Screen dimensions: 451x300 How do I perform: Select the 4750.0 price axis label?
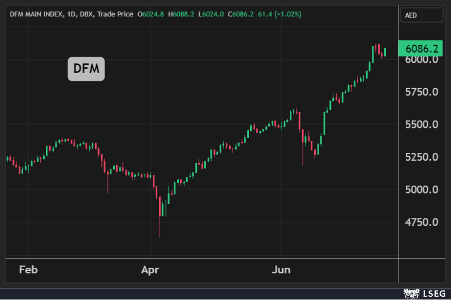(x=423, y=222)
